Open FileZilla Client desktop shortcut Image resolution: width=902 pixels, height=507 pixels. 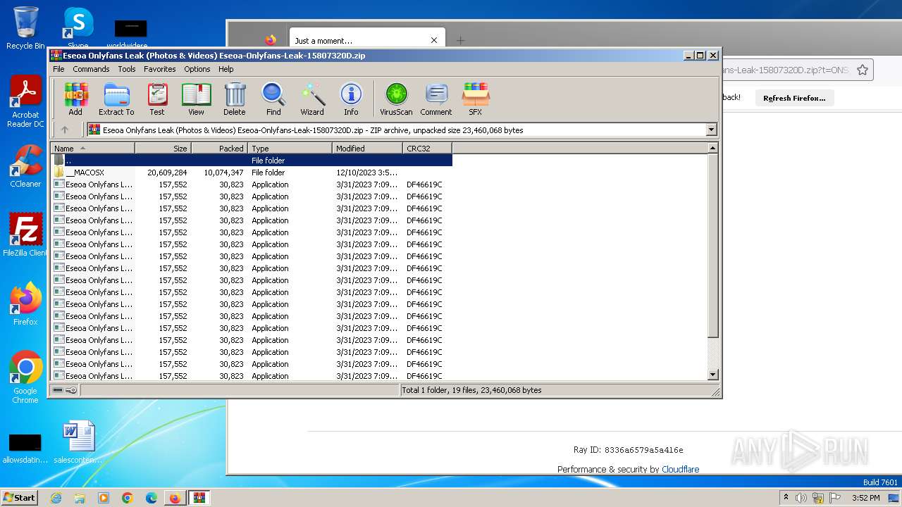point(25,234)
